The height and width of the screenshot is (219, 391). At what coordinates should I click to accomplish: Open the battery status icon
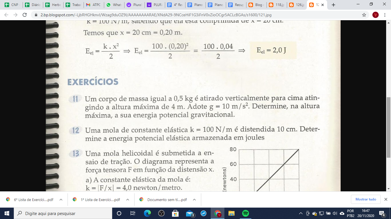click(x=328, y=213)
